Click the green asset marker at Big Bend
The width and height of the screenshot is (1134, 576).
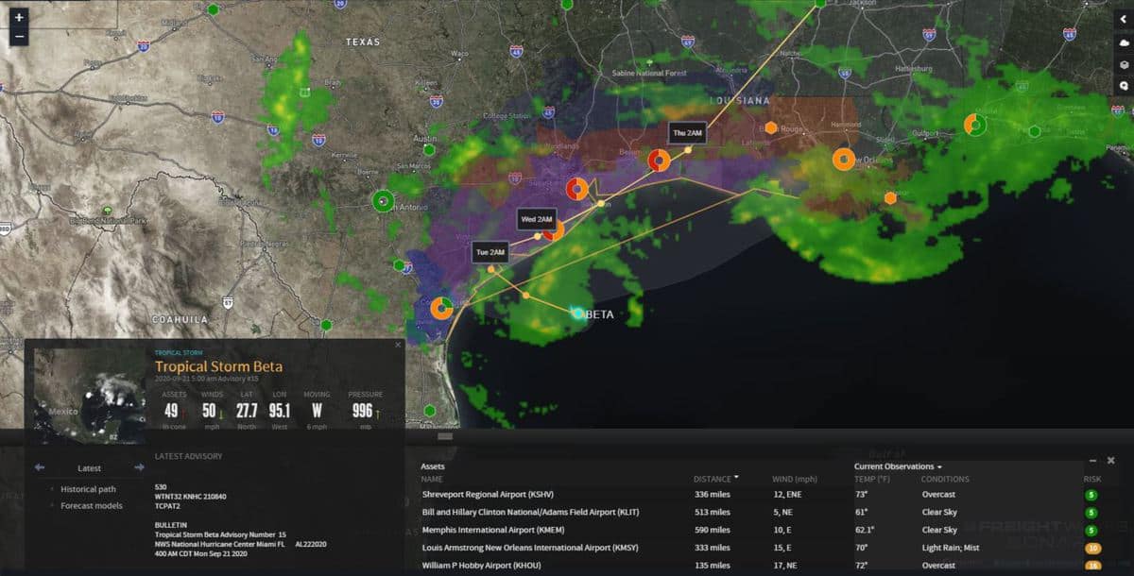[107, 210]
